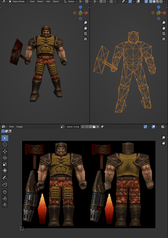The image size is (168, 238).
Task: Activate the Rotate tool in UV toolbar
Action: (x=5, y=158)
